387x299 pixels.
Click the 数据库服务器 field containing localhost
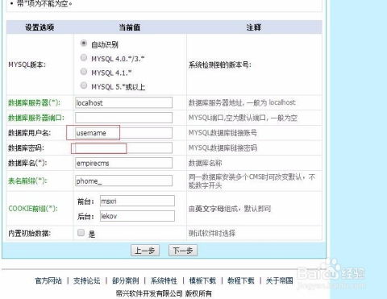(123, 102)
